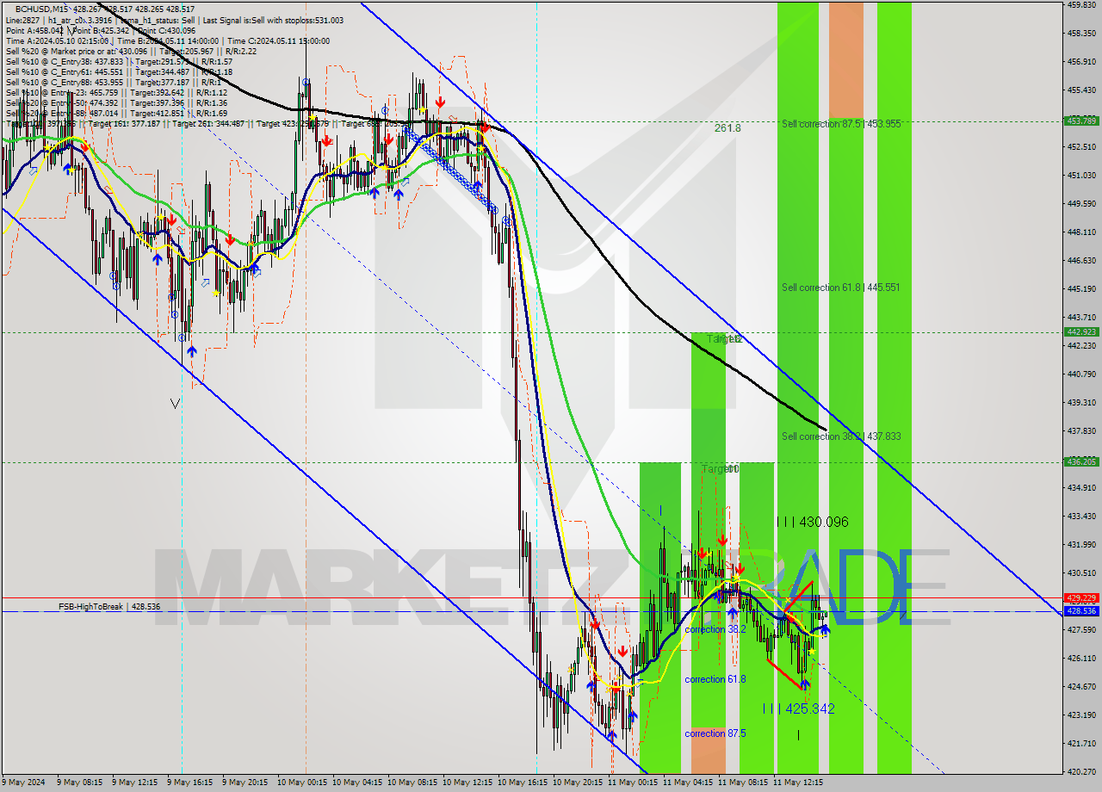
Task: Click the 10 May 04:15 time label
Action: pos(356,783)
